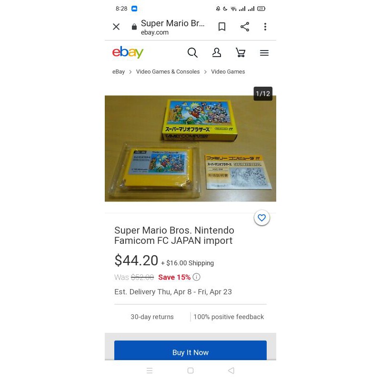Tap the Buy It Now button
The width and height of the screenshot is (381, 381).
click(x=190, y=350)
